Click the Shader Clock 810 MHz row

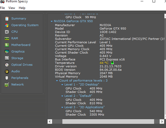84,103
